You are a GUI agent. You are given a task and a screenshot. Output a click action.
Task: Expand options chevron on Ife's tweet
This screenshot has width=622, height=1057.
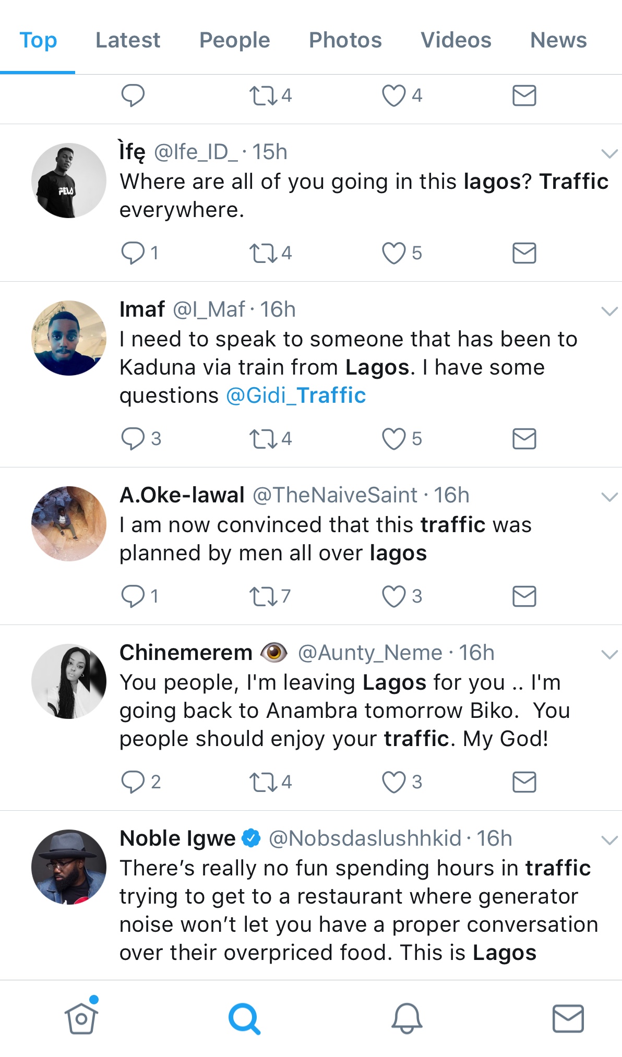[609, 153]
